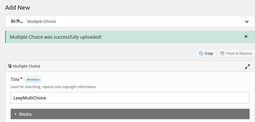Enter fullscreen with the expand arrows icon
255x122 pixels.
247,66
